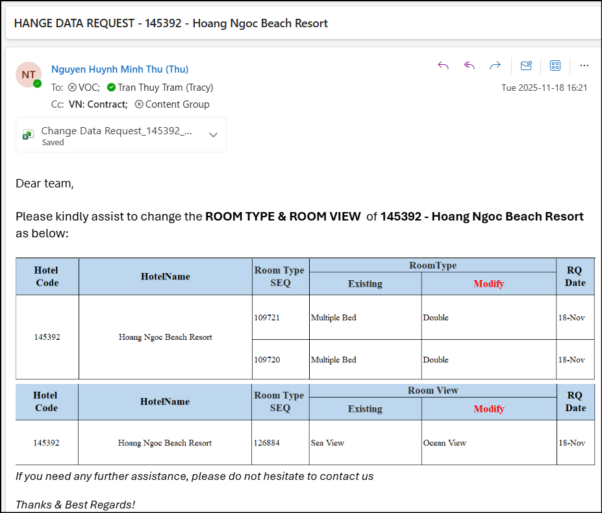Click the Reply All icon
This screenshot has height=513, width=602.
click(470, 66)
